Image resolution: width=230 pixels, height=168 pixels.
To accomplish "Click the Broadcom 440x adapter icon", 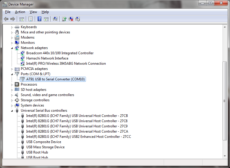I will coord(23,53).
